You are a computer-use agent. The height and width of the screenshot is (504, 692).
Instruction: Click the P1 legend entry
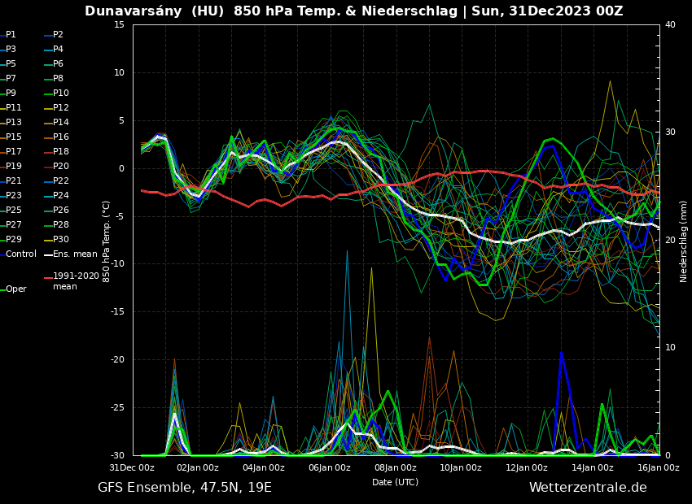[x=11, y=35]
